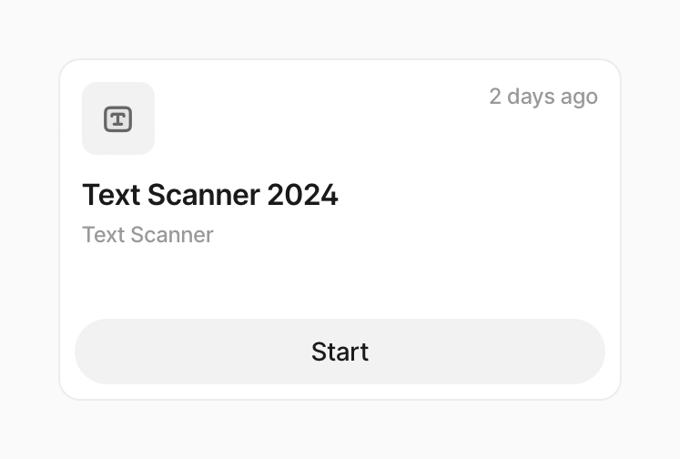Screen dimensions: 680x459
Task: Launch the scanner via Start
Action: click(340, 352)
